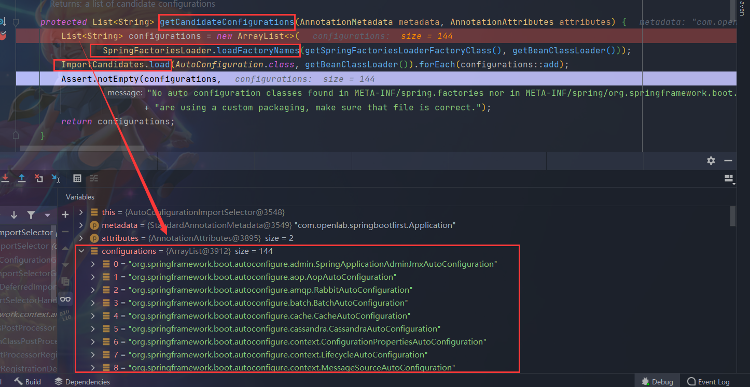Open the Event Log tab
This screenshot has width=750, height=387.
tap(708, 382)
